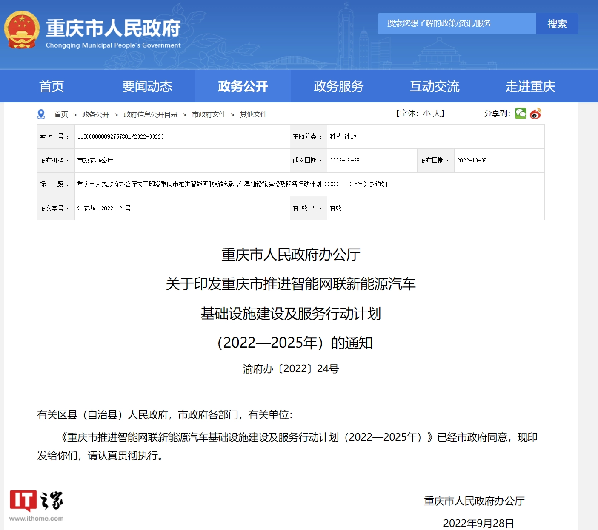The width and height of the screenshot is (598, 530).
Task: Click the 主题分类 label cell
Action: pyautogui.click(x=308, y=136)
